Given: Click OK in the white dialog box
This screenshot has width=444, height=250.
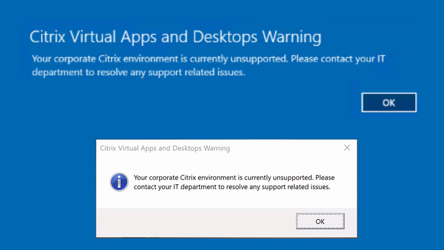Looking at the screenshot, I should (x=320, y=221).
